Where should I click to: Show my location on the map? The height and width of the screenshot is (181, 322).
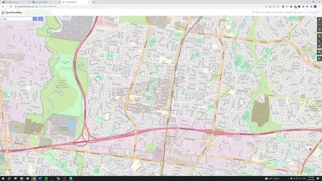(x=319, y=30)
